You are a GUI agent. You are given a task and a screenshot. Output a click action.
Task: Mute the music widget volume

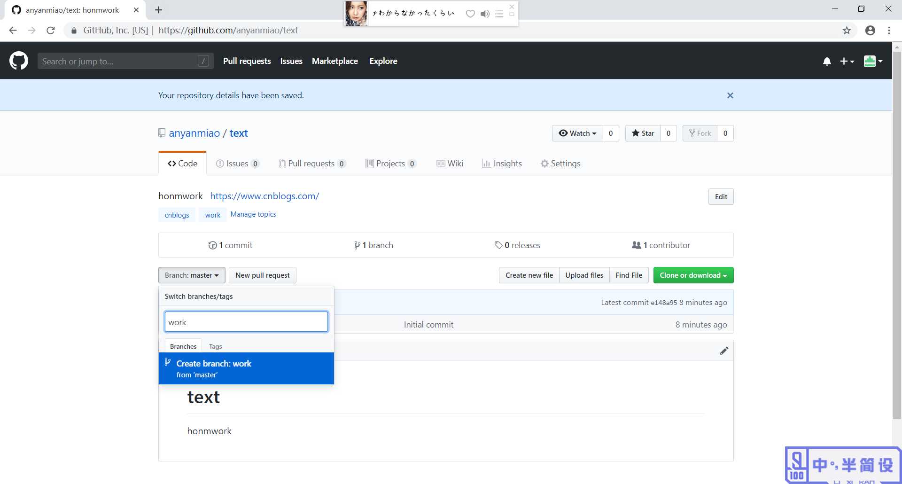pyautogui.click(x=485, y=14)
